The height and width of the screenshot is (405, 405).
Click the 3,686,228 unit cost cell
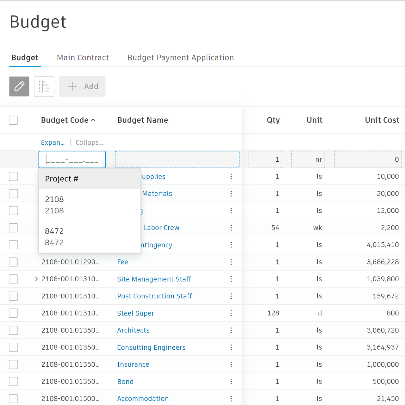(x=383, y=262)
